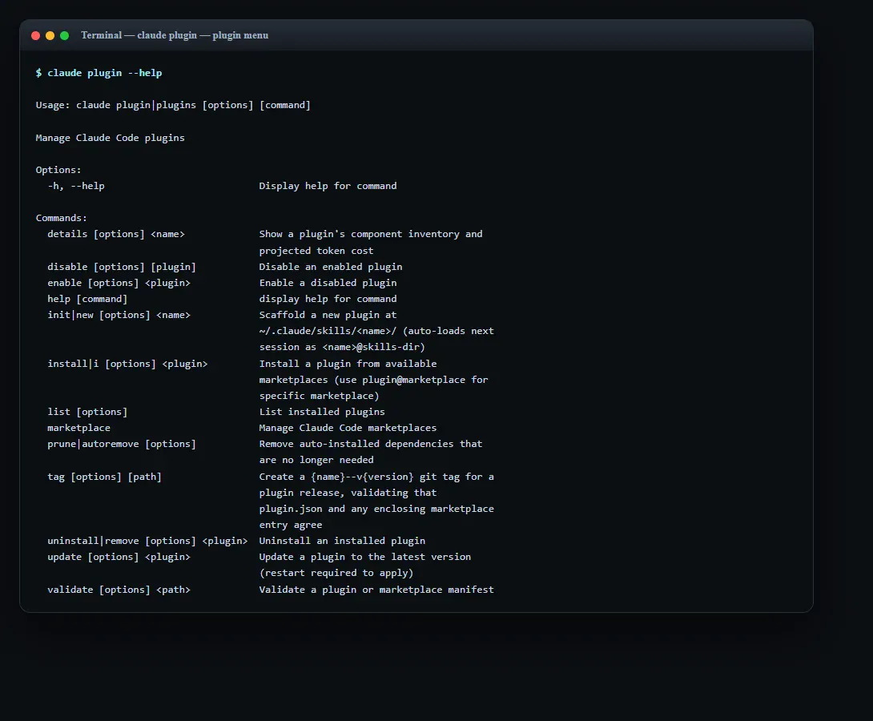Click 'validate [options] <path>' command

pos(119,590)
